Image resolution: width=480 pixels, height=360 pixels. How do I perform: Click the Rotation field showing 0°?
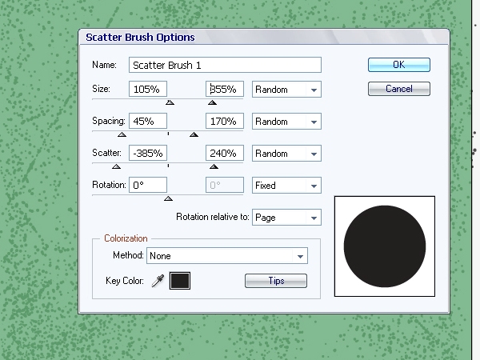(148, 185)
